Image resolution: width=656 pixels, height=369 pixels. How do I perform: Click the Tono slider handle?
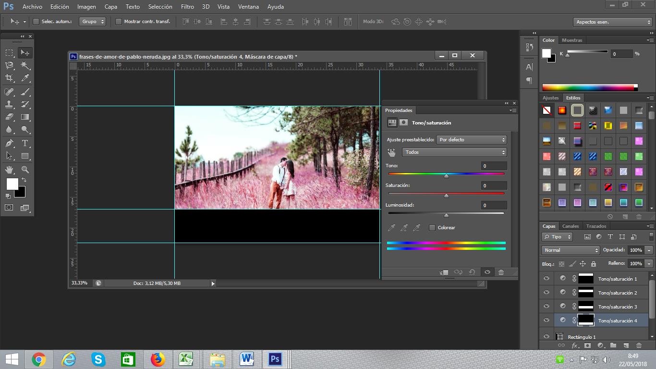446,176
